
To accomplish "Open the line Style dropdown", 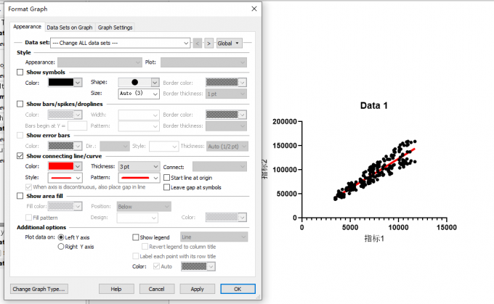I will (x=65, y=178).
